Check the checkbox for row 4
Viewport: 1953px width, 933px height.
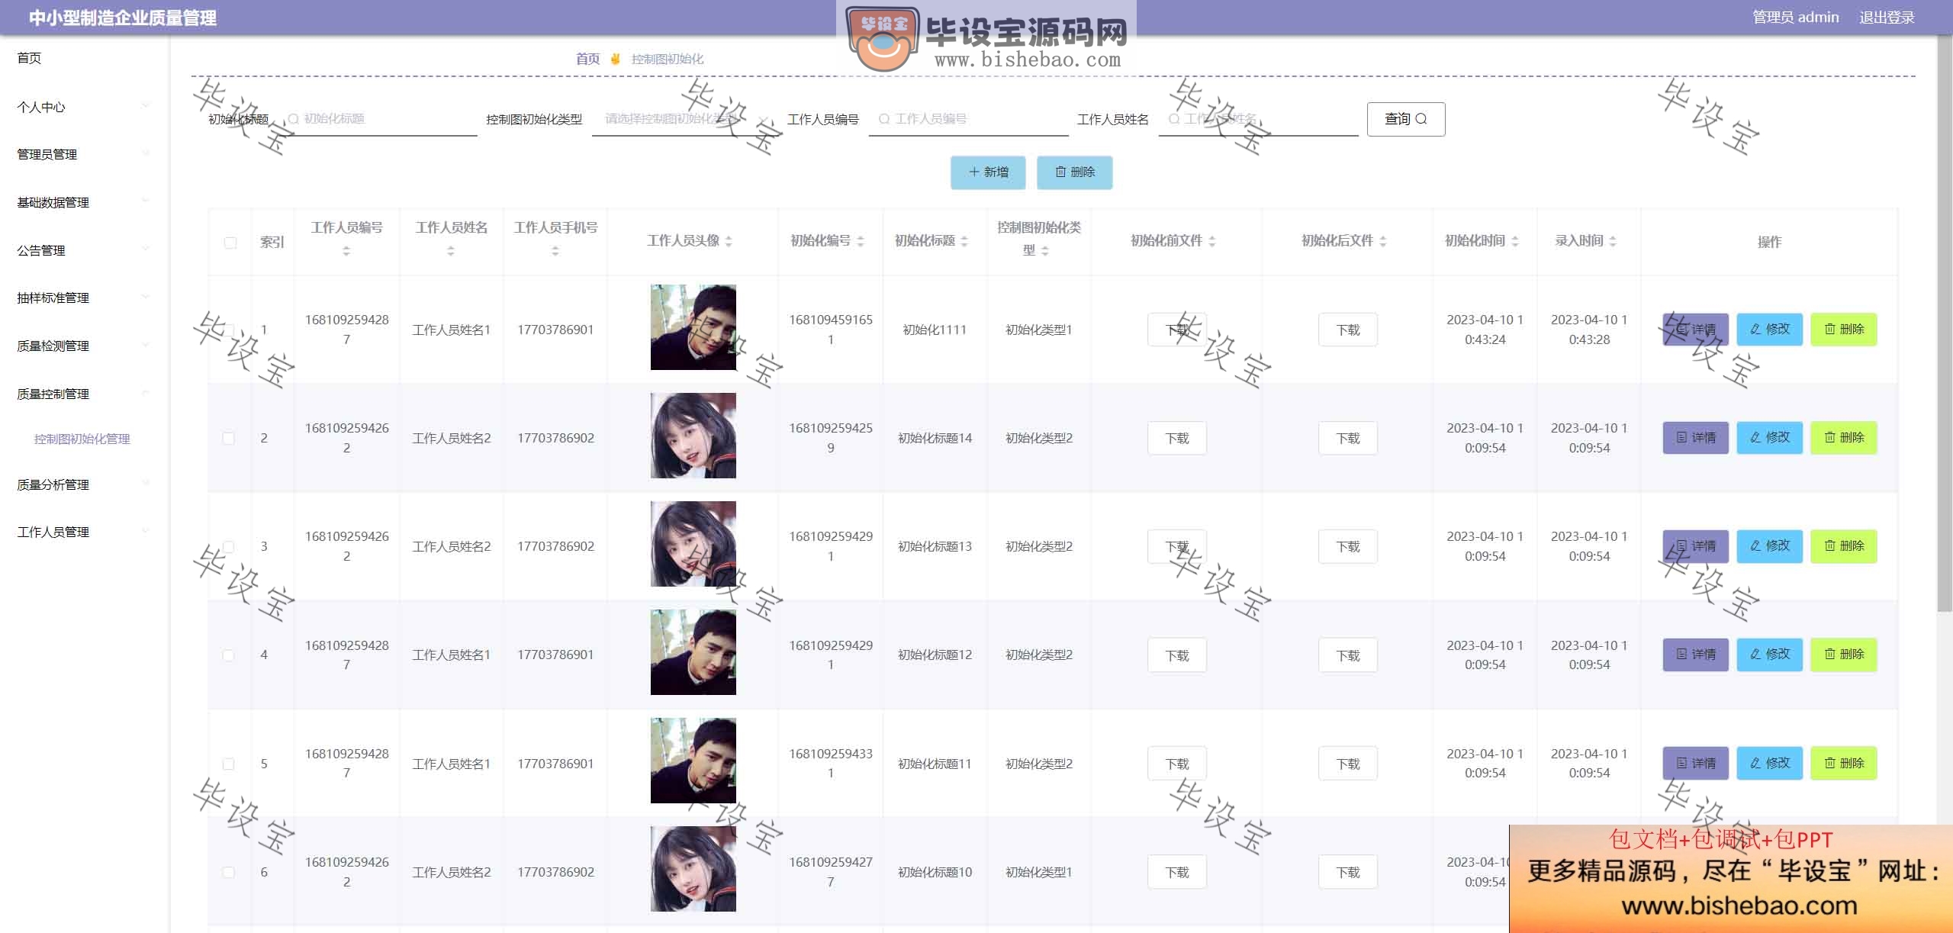pyautogui.click(x=228, y=655)
